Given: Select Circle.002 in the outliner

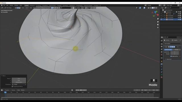Looking at the screenshot, I should pos(171,18).
